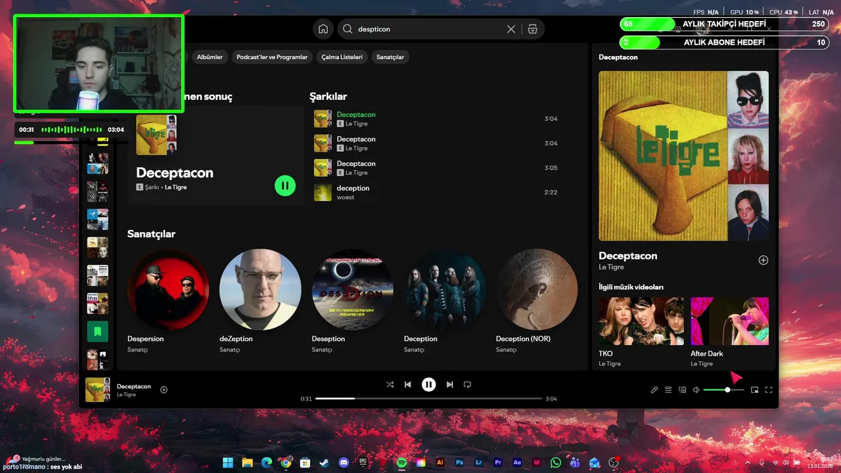Open Adobe InDesign from the taskbar
This screenshot has height=473, width=841.
click(x=537, y=462)
